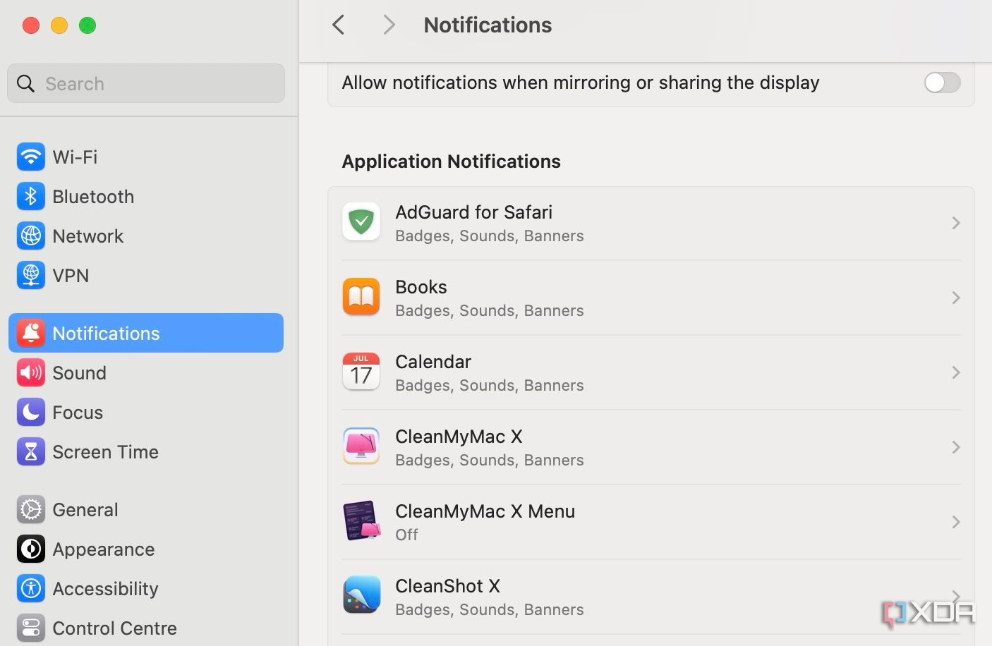Click Calendar 'Badges, Sounds, Banners' subtitle

point(489,385)
